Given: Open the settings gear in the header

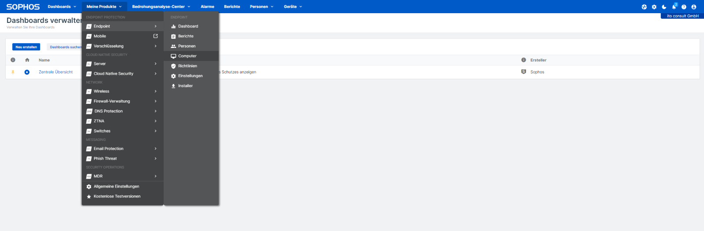Looking at the screenshot, I should click(654, 7).
